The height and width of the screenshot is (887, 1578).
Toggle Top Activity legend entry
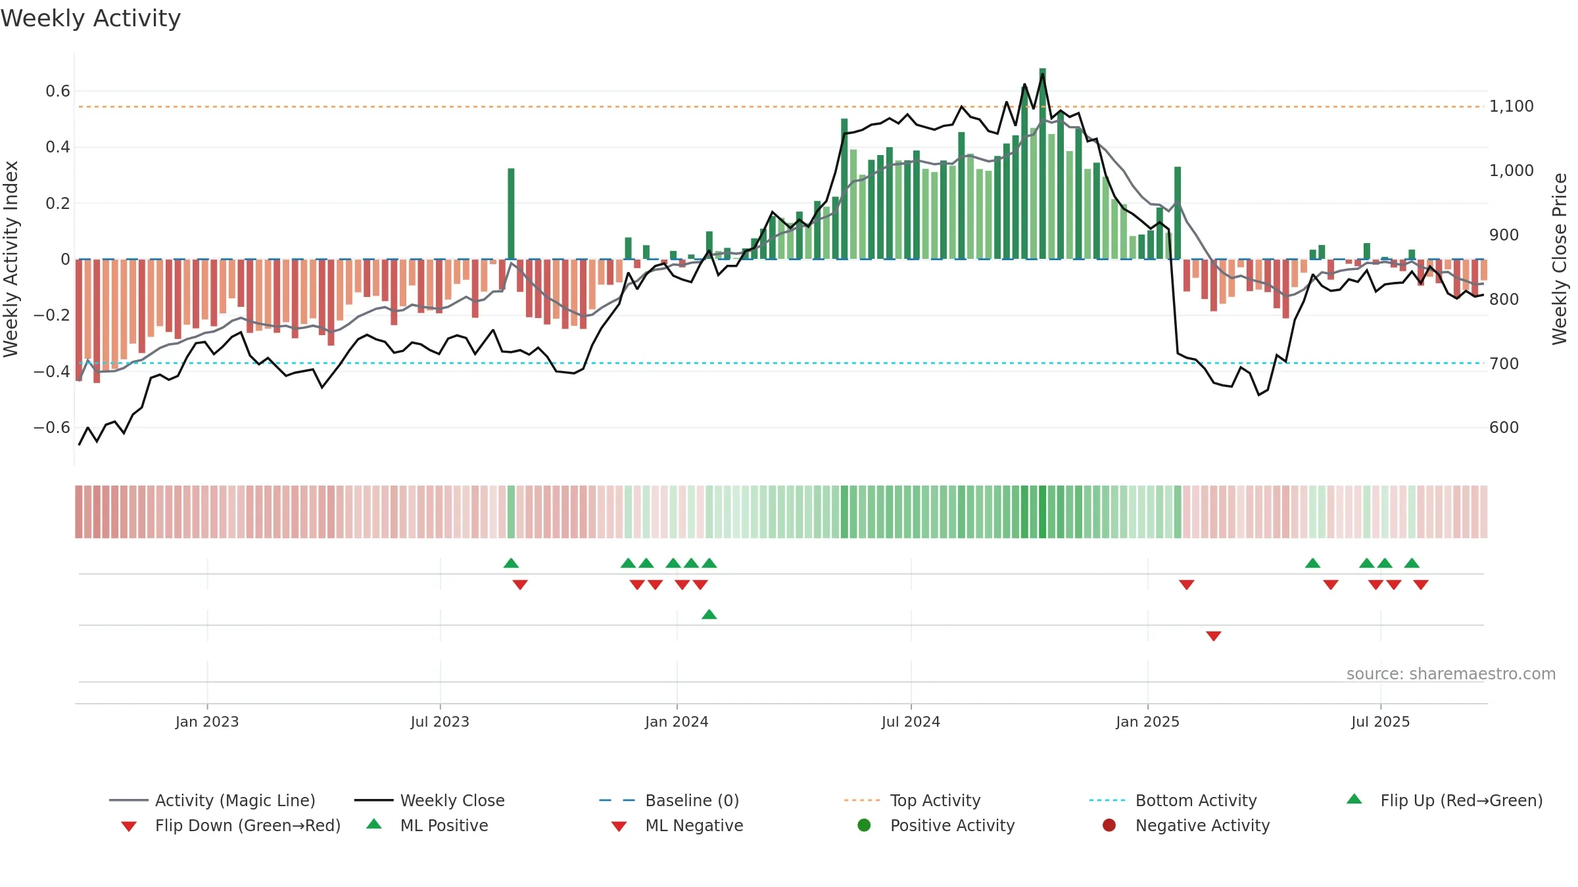pyautogui.click(x=912, y=800)
